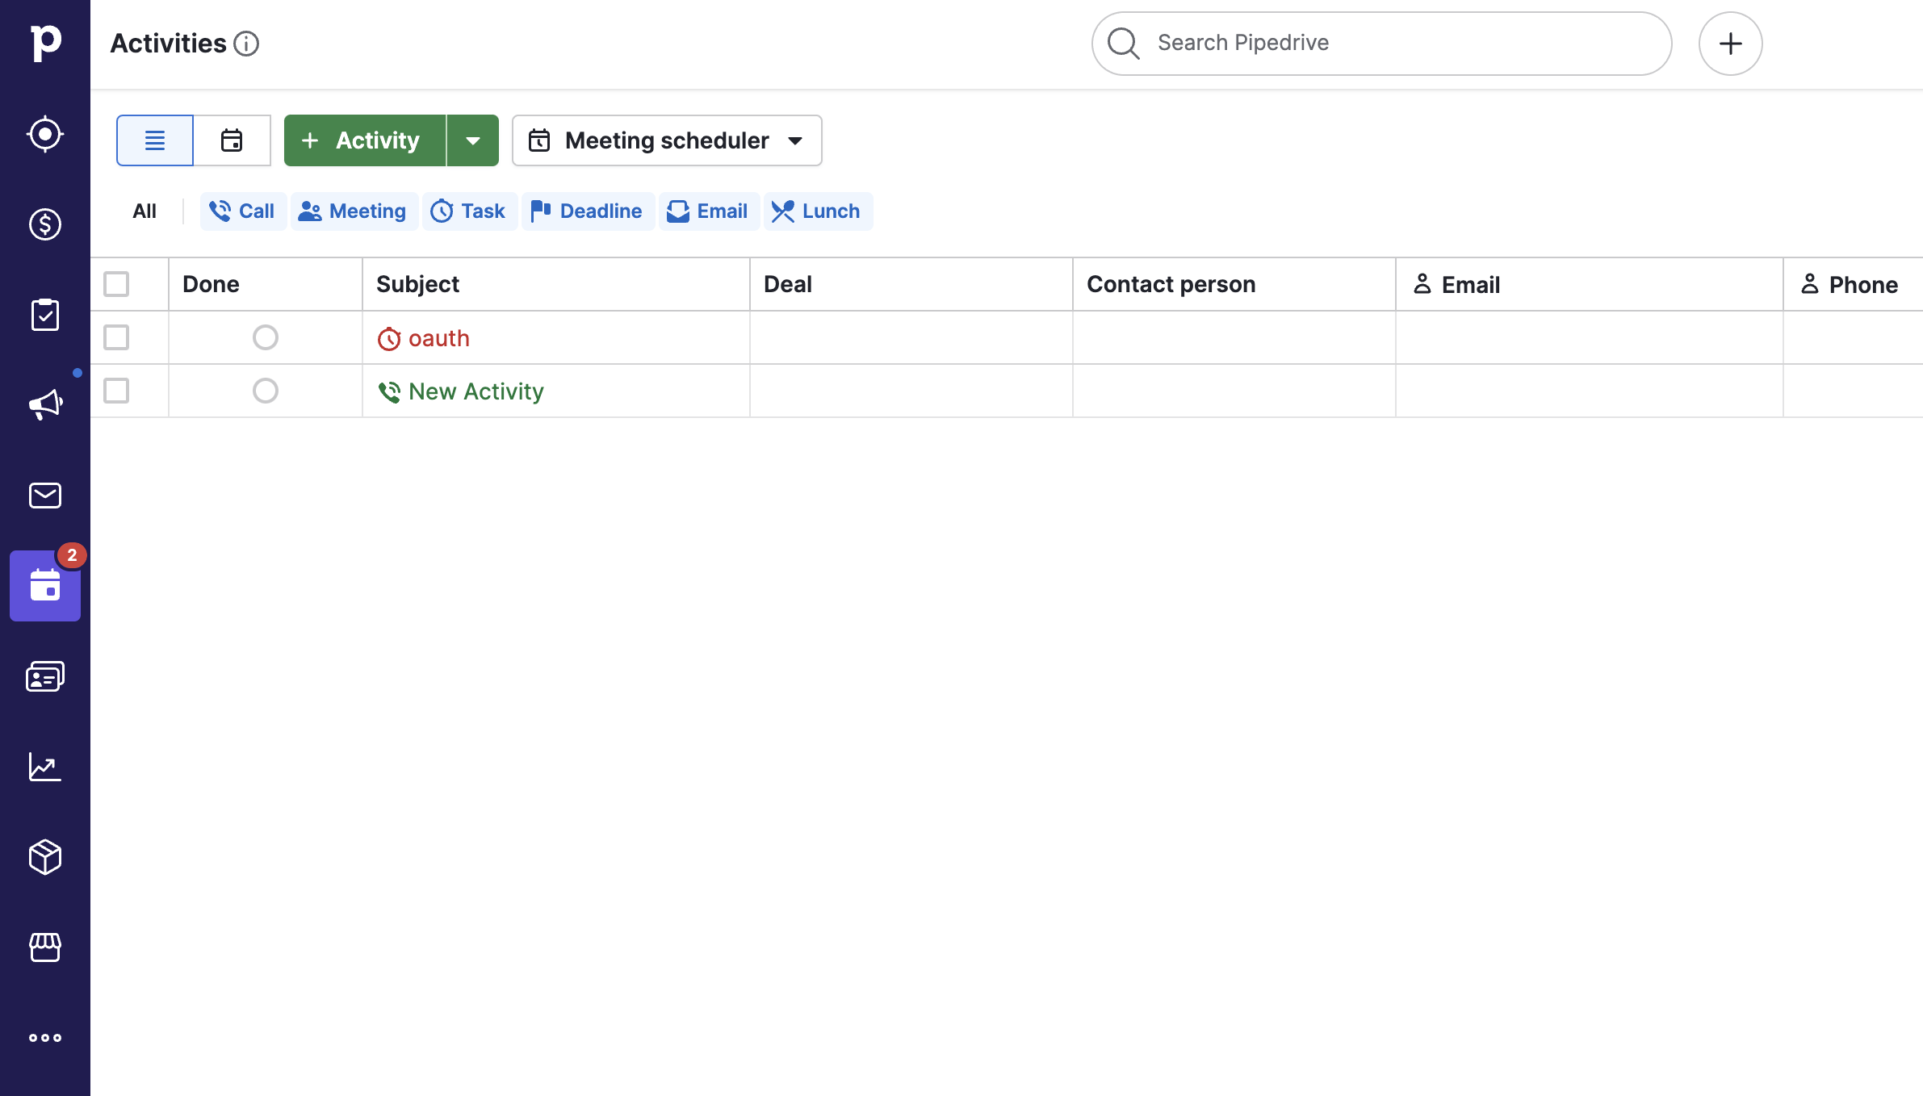Click the Activities calendar icon showing badge 2

tap(44, 586)
